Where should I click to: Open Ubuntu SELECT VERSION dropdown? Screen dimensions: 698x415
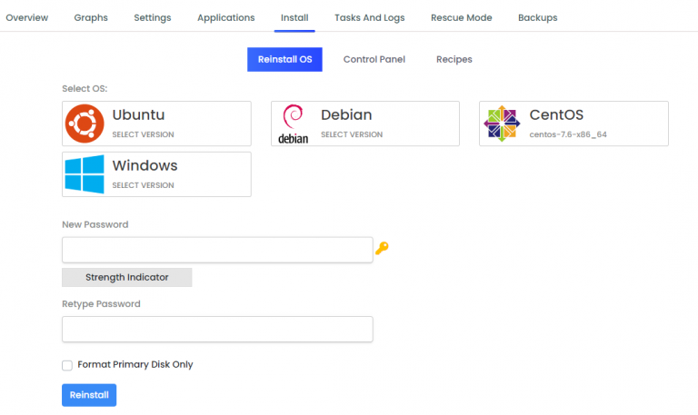click(x=143, y=134)
